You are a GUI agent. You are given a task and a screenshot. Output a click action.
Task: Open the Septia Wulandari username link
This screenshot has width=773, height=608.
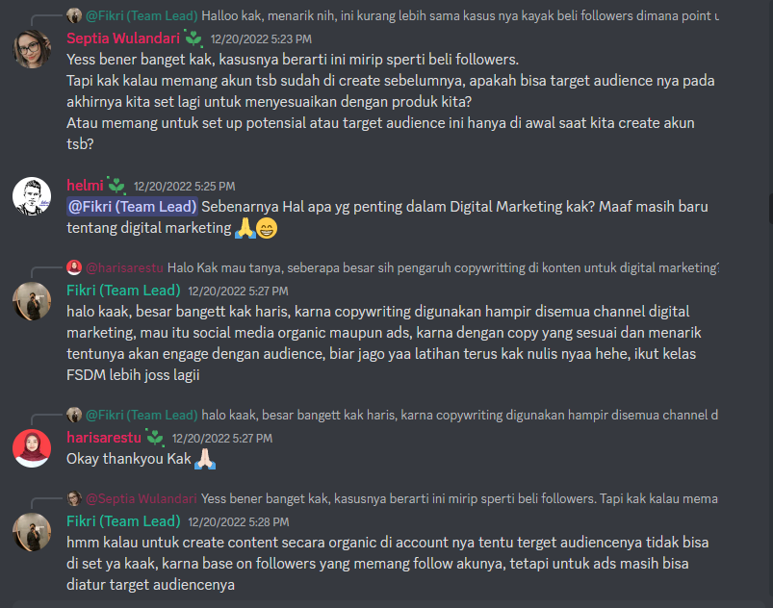pos(123,38)
